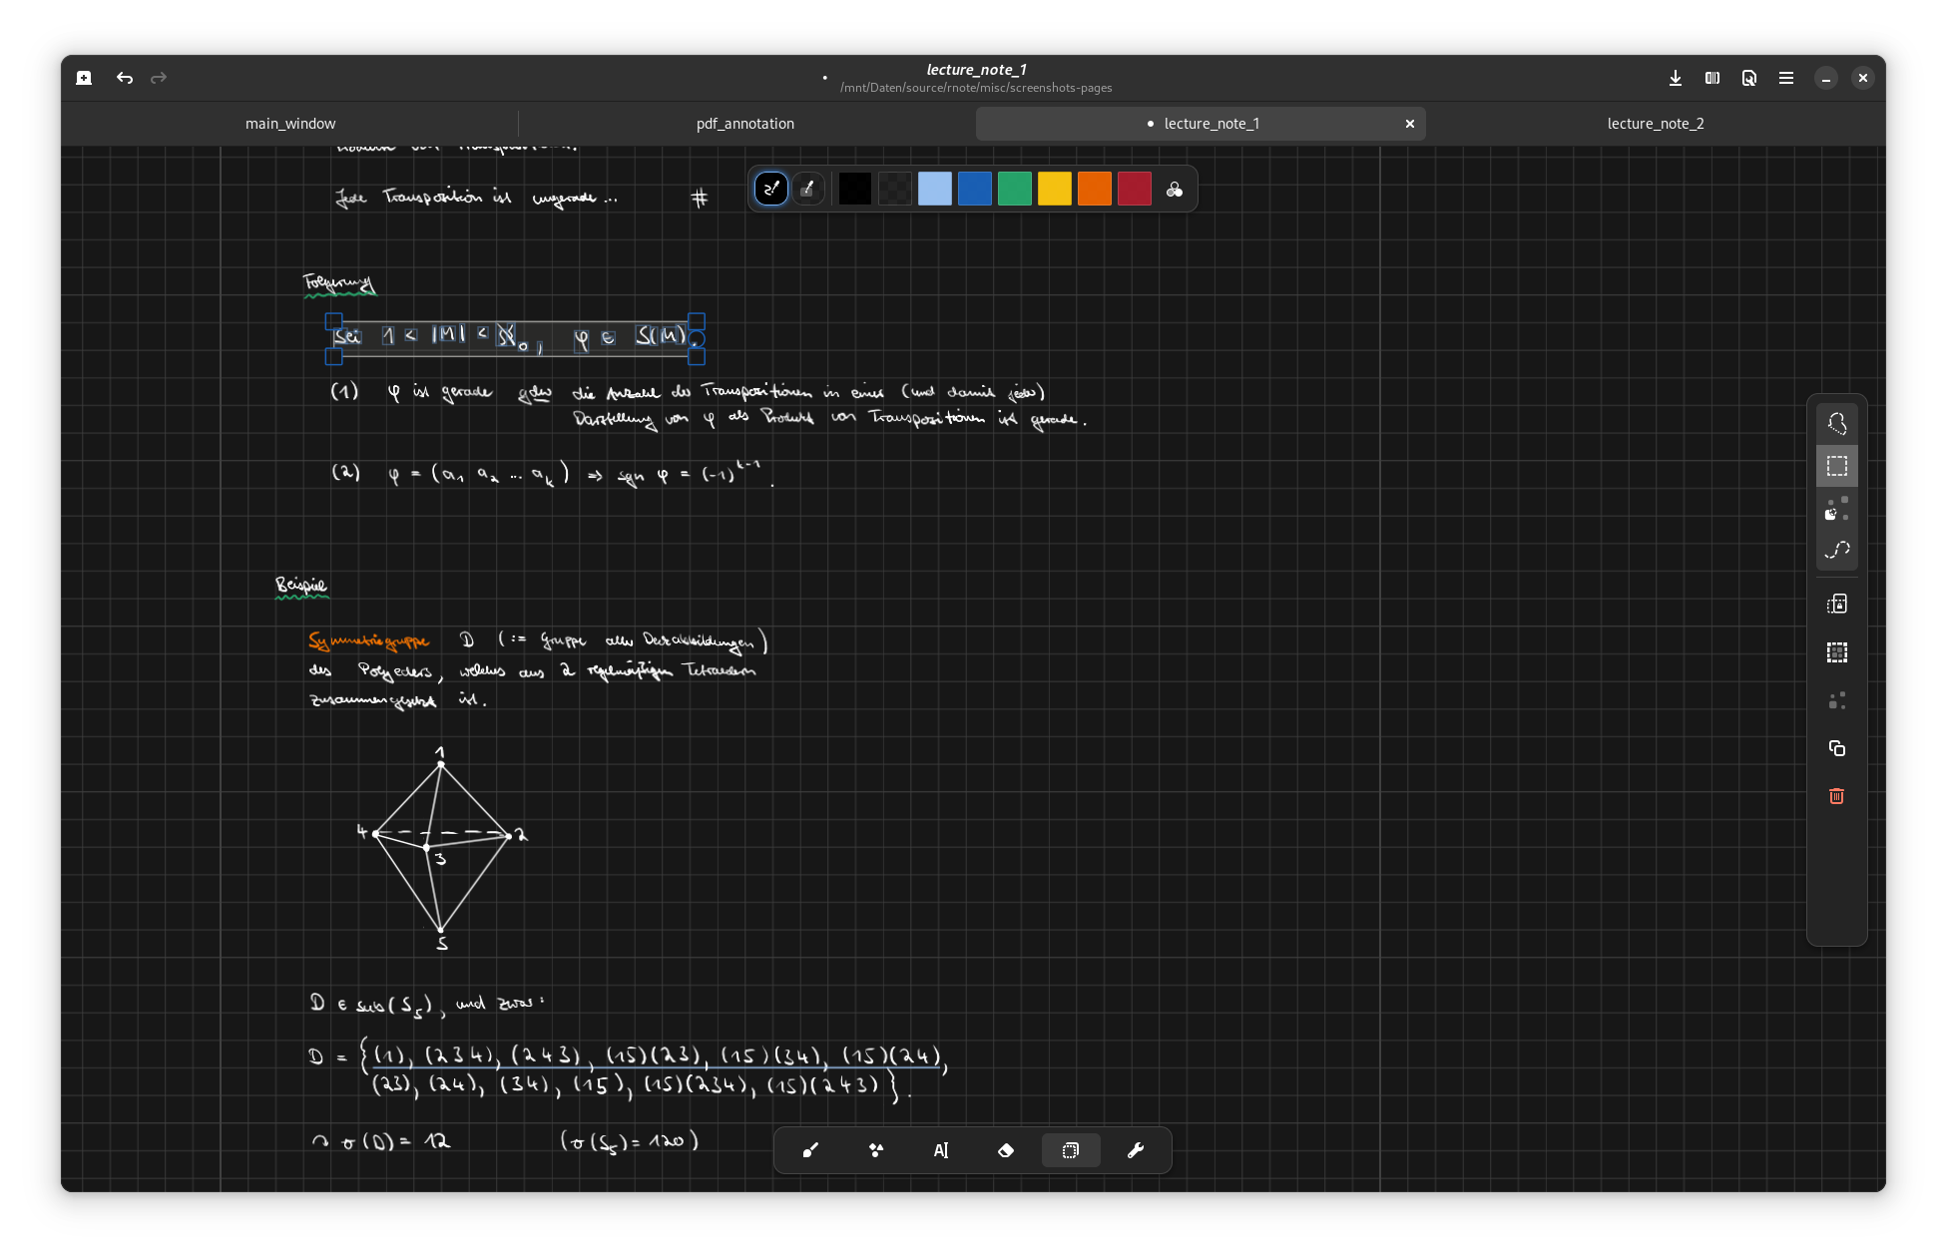Click the select all strokes icon
Viewport: 1947px width, 1259px height.
coord(1836,652)
